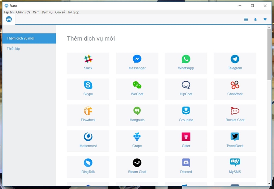Open the hamburger menu icon
Image resolution: width=274 pixels, height=189 pixels.
pos(246,19)
